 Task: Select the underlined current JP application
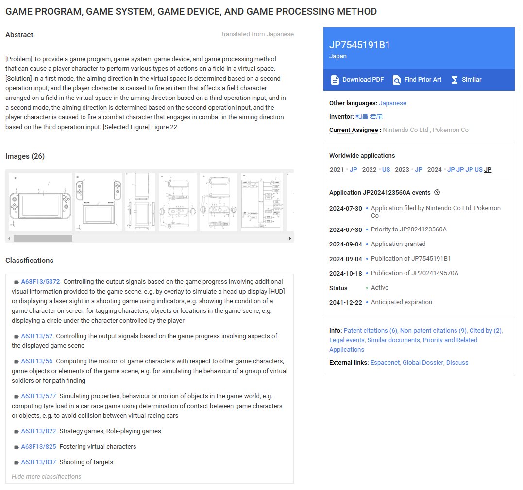click(488, 170)
